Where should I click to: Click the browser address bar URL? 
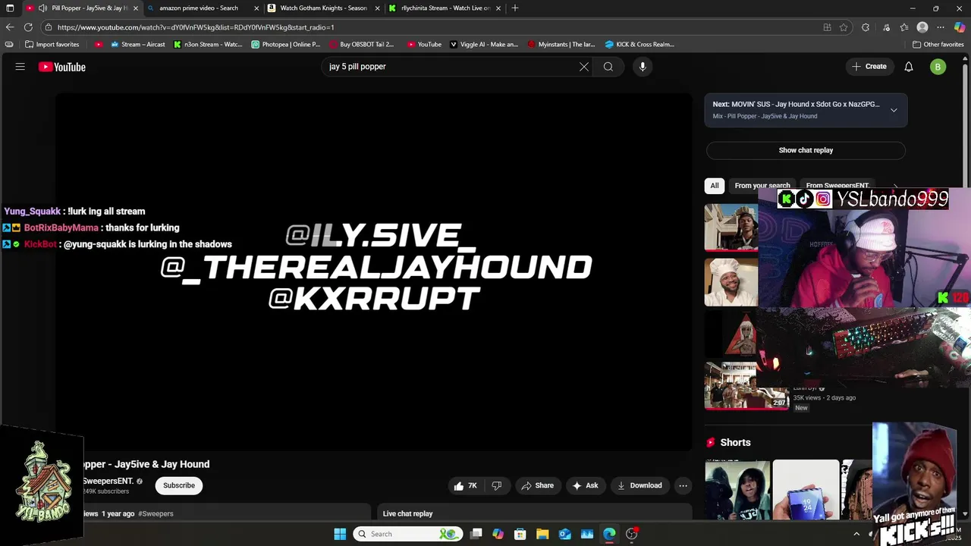point(196,27)
